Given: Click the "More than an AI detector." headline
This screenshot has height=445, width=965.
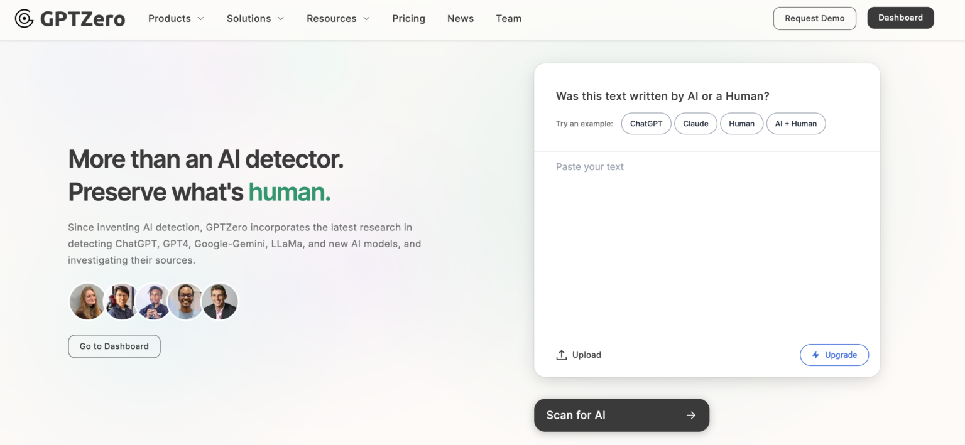Looking at the screenshot, I should [206, 159].
